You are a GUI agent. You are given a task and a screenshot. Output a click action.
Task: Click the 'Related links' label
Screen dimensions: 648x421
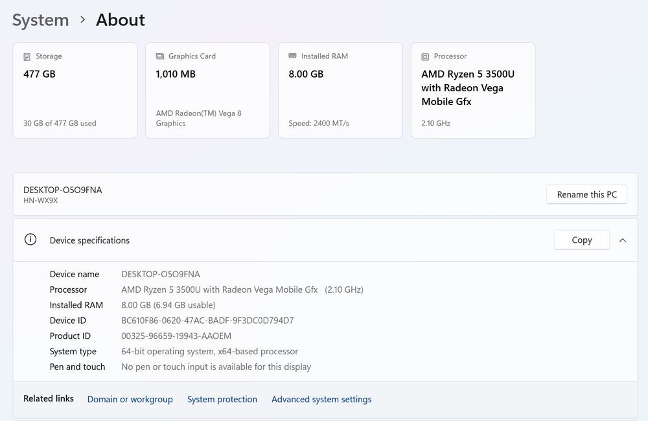pos(49,398)
